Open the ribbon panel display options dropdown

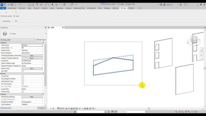(x=140, y=8)
